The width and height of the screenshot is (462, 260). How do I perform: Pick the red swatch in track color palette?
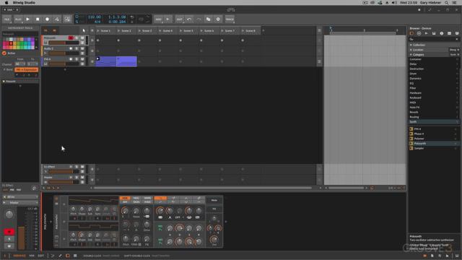click(11, 43)
